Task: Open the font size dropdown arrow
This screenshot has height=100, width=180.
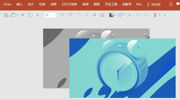Action: [55, 15]
